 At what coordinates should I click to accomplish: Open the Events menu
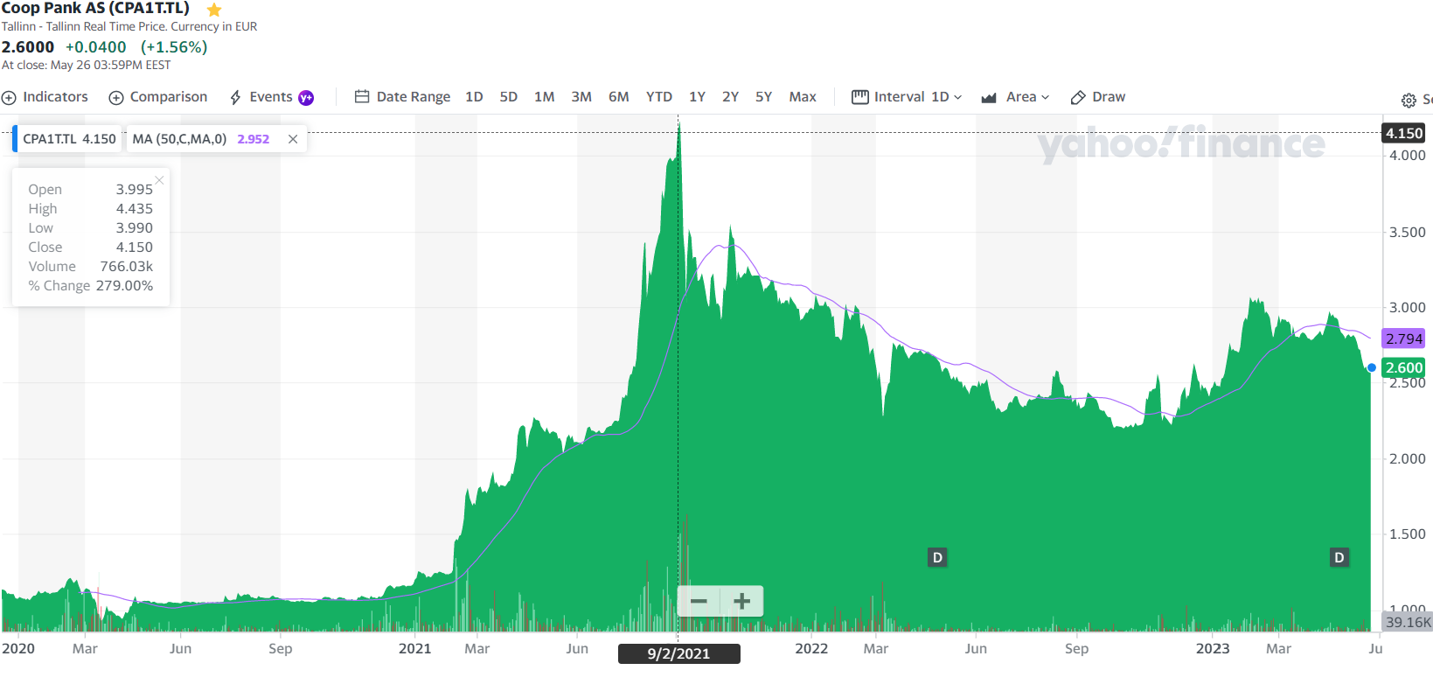point(271,97)
